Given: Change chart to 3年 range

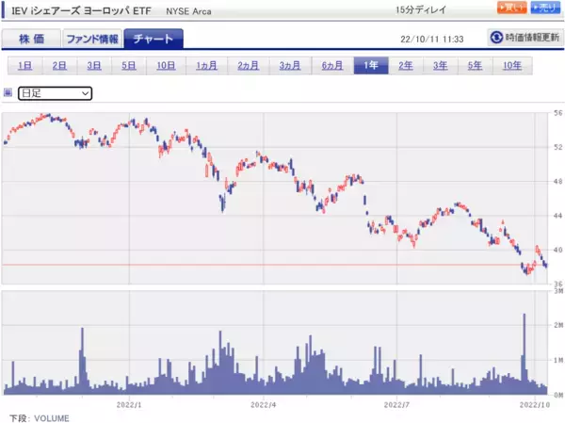Looking at the screenshot, I should 440,66.
